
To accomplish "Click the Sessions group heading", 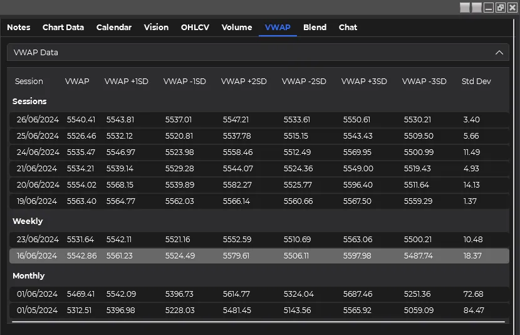I will (x=29, y=101).
